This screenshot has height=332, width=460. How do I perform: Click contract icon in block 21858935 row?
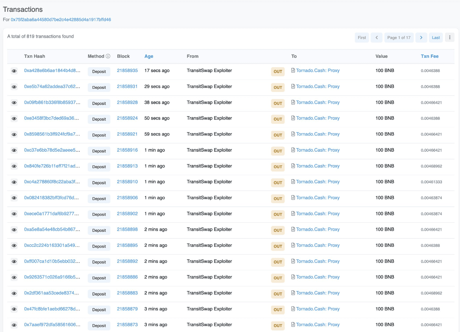[293, 70]
